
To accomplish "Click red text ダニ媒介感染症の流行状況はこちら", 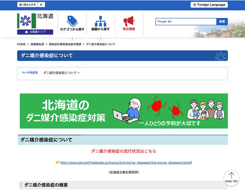I will click(x=124, y=151).
